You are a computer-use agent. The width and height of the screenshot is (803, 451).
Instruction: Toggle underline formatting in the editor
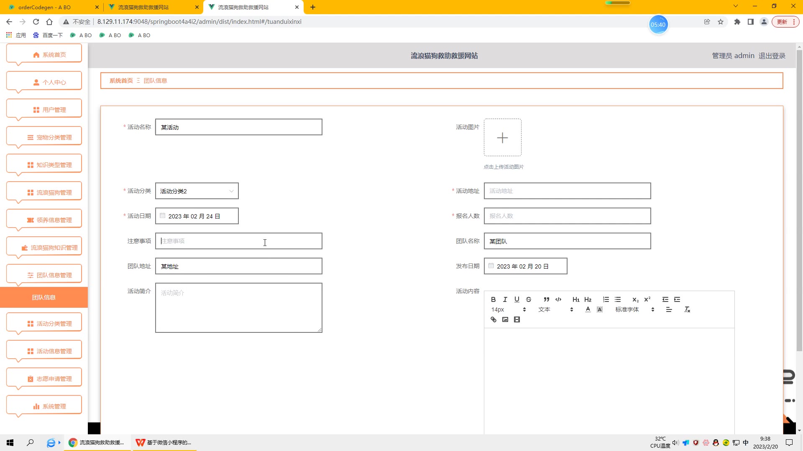pos(517,299)
